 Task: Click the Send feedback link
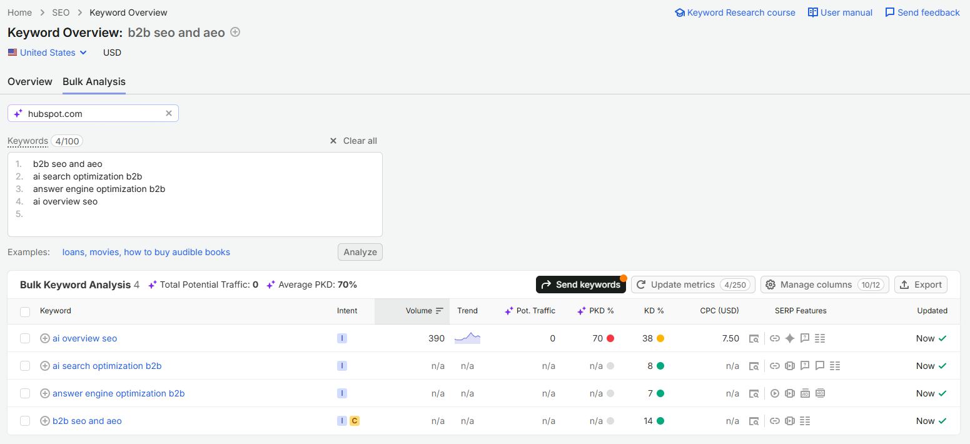coord(922,13)
